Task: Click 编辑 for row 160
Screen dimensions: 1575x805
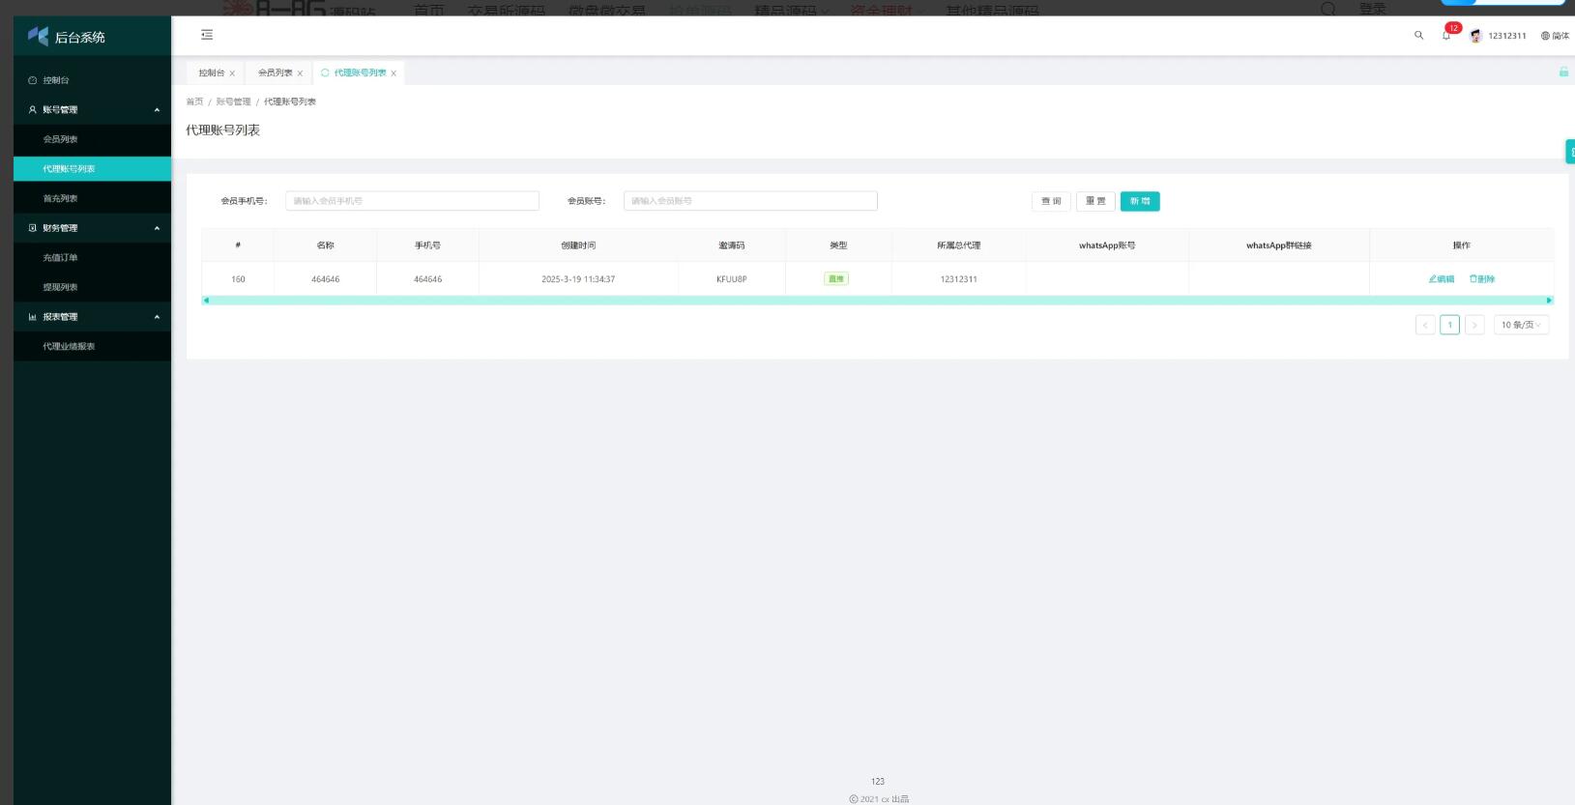Action: tap(1441, 279)
